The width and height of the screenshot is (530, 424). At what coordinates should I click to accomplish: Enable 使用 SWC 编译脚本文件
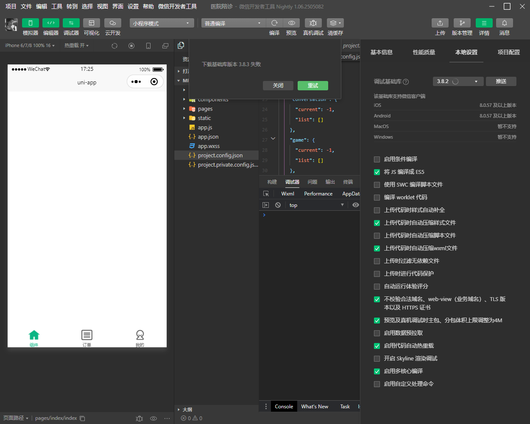[x=377, y=185]
